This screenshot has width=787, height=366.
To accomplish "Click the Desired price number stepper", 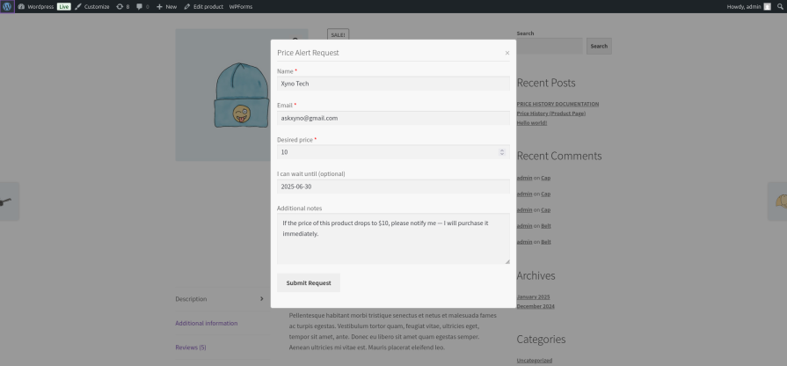I will (502, 152).
